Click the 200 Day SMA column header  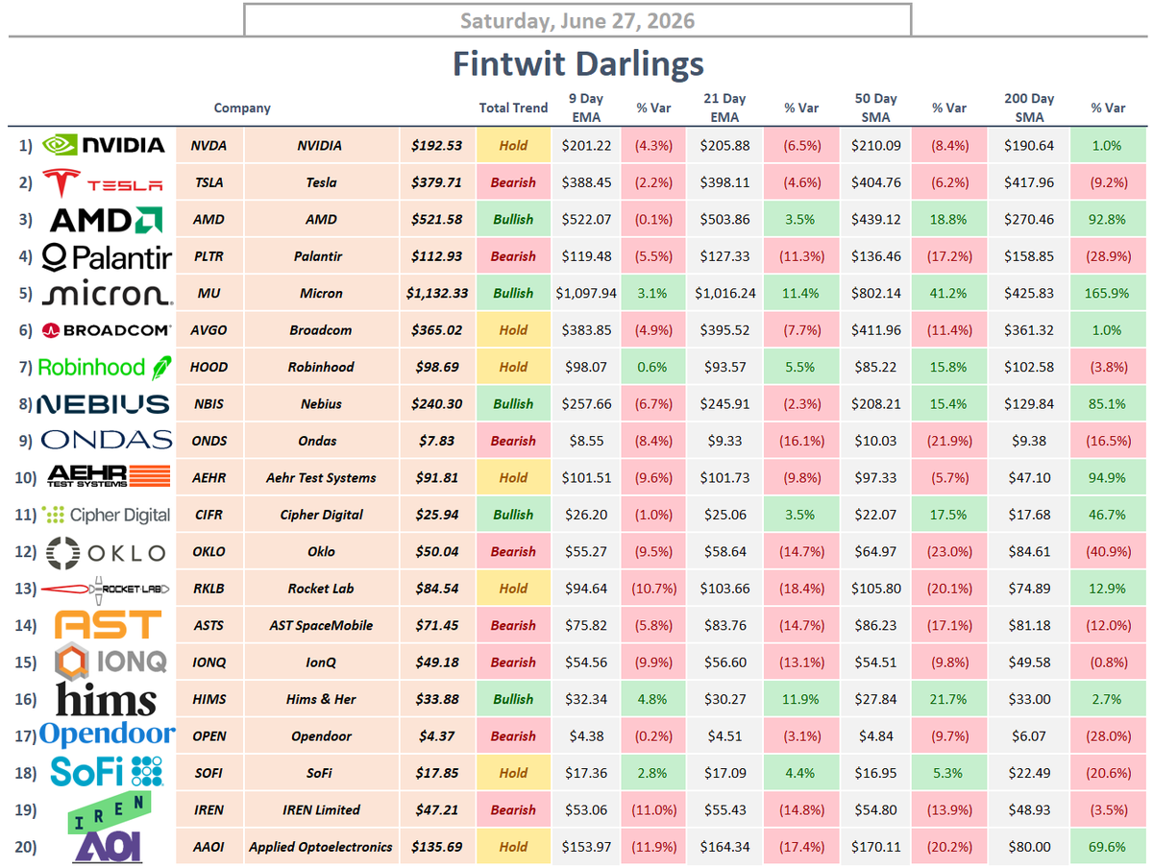point(1029,108)
